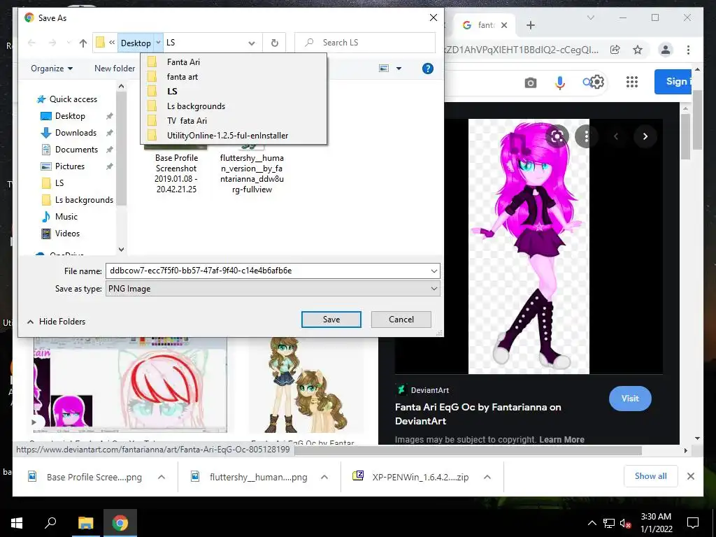Open new Chrome tab
Viewport: 716px width, 537px height.
531,25
